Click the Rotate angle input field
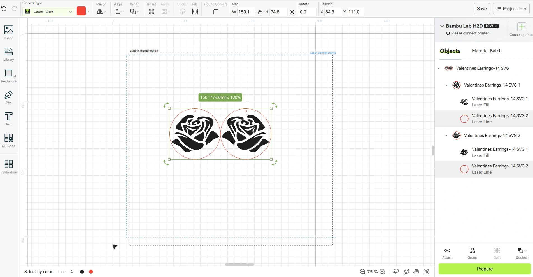 click(x=308, y=12)
